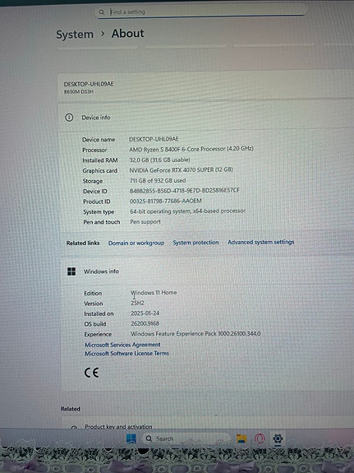Collapse the Windows info section header

coord(207,271)
